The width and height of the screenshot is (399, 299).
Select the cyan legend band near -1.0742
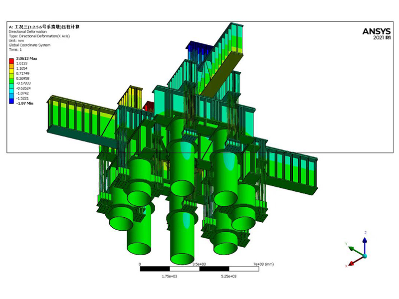pos(11,91)
